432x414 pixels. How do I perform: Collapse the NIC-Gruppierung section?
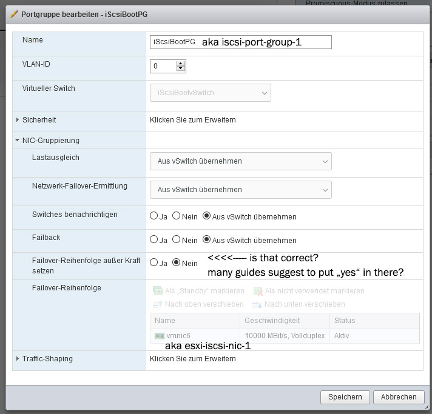click(18, 140)
